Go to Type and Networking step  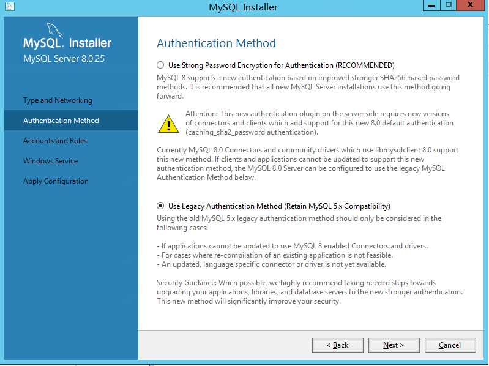[58, 100]
